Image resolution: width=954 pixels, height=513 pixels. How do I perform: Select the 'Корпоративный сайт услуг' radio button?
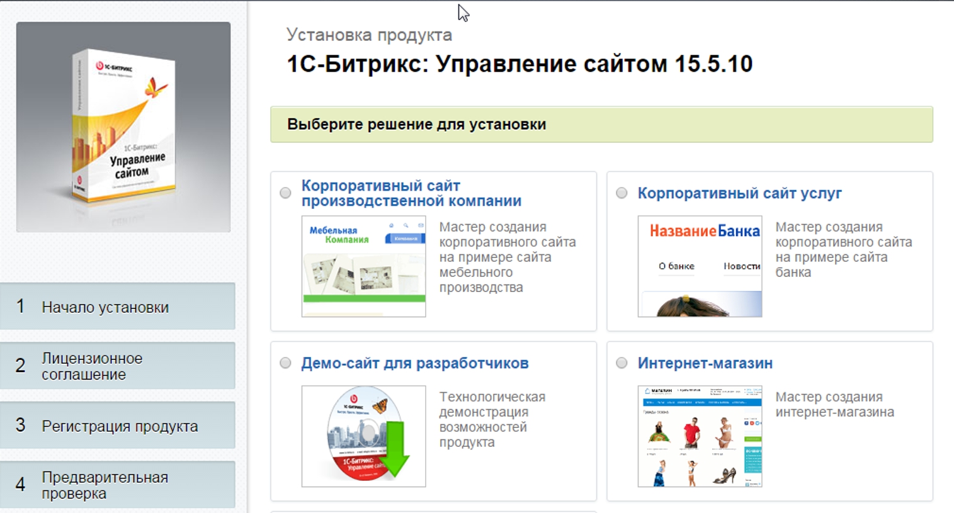[x=622, y=193]
